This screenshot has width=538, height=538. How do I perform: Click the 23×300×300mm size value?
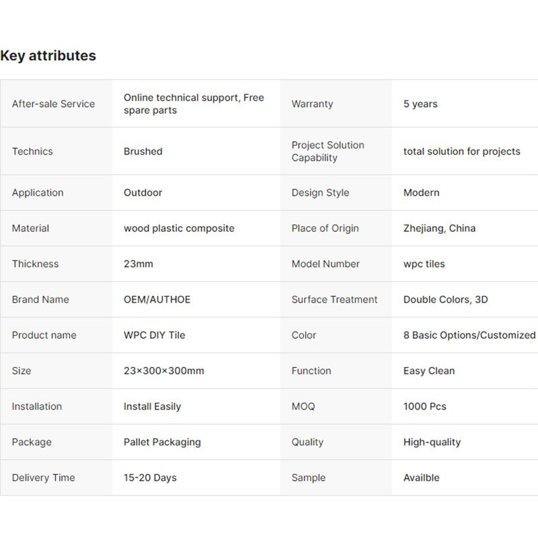(x=163, y=371)
